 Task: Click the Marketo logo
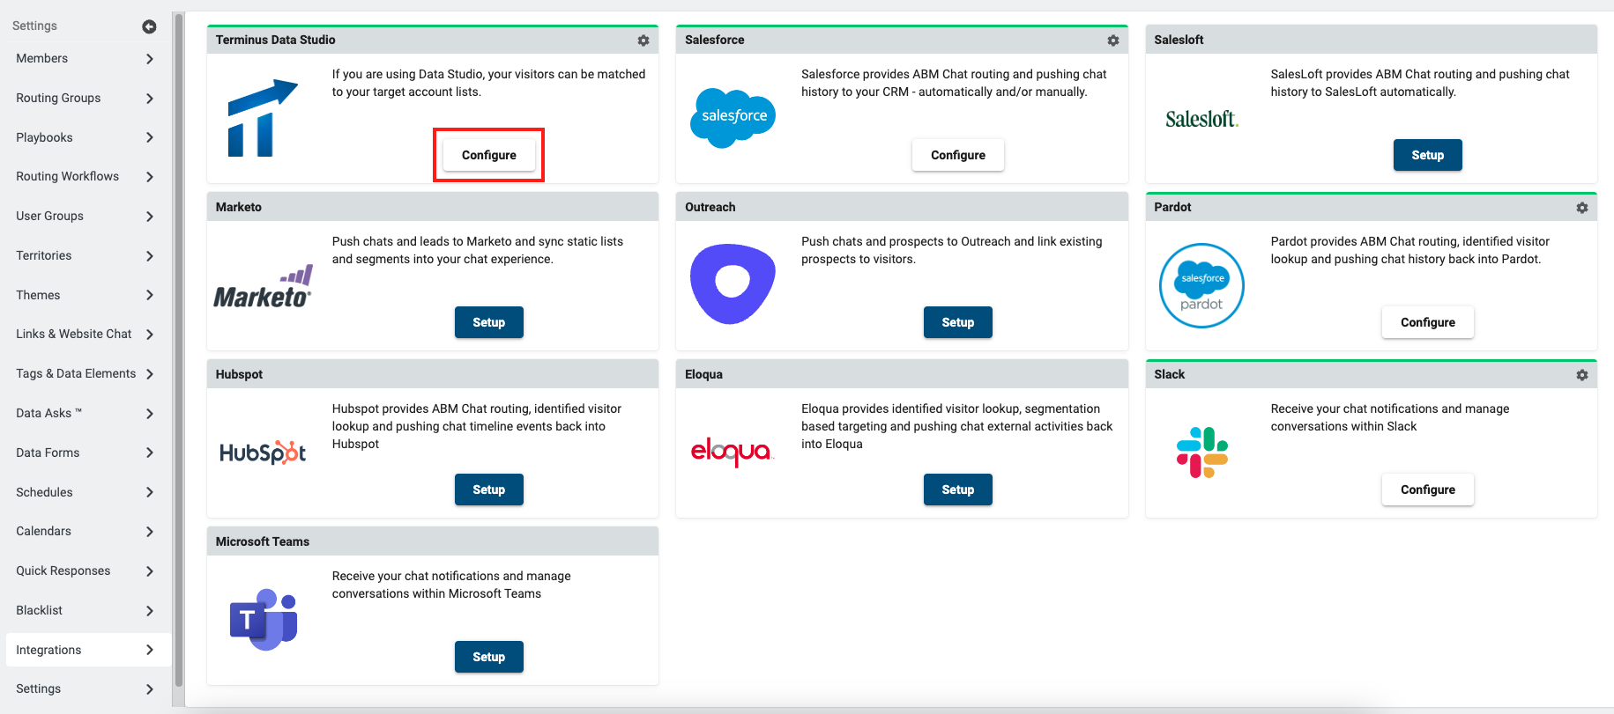263,287
